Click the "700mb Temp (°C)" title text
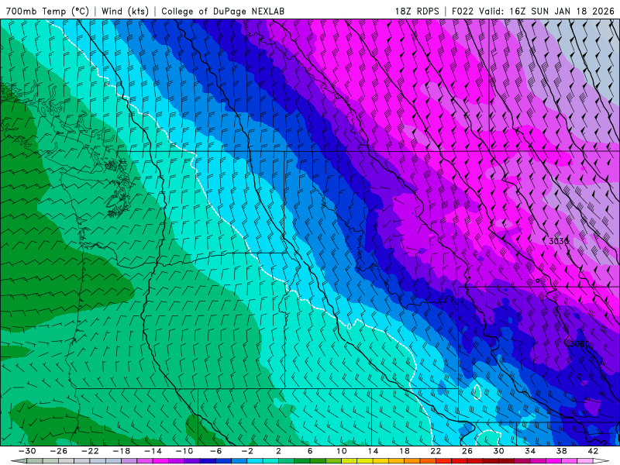 [47, 11]
